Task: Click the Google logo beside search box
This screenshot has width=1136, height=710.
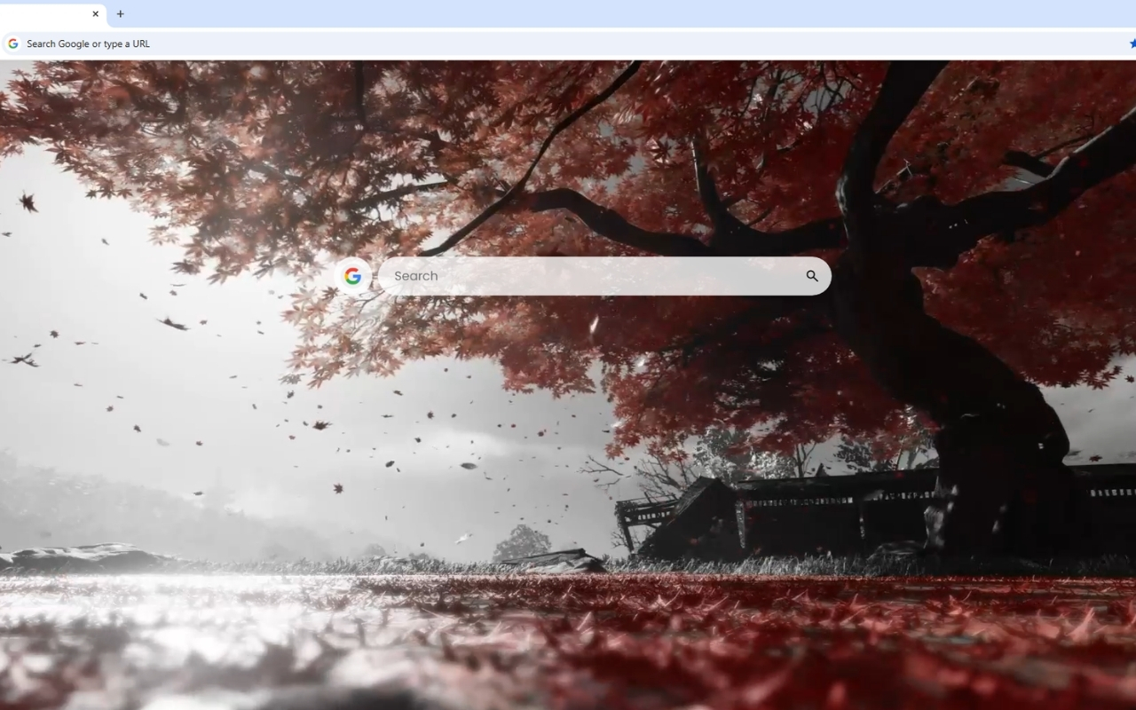Action: pyautogui.click(x=352, y=276)
